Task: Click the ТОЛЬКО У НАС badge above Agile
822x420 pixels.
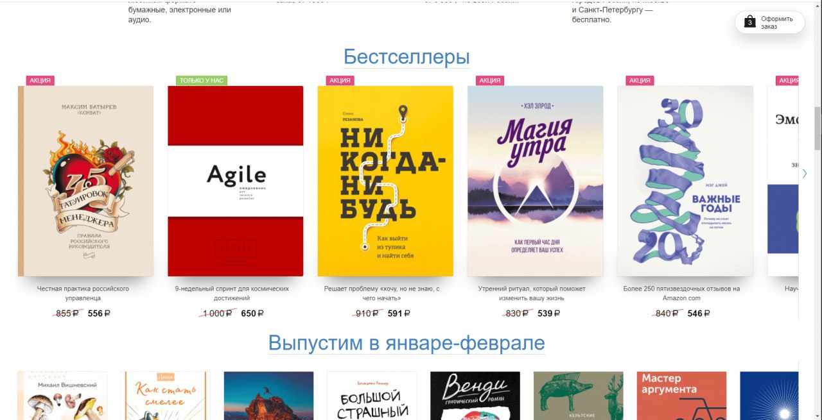Action: pos(202,81)
